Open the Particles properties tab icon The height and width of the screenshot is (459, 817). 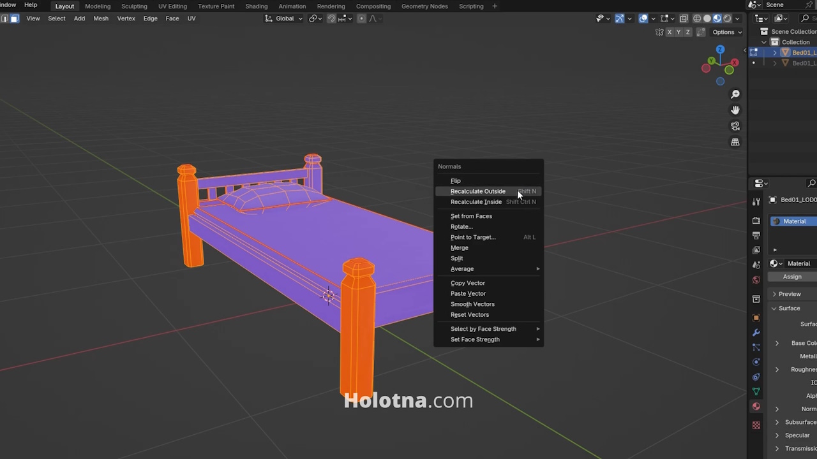tap(756, 347)
